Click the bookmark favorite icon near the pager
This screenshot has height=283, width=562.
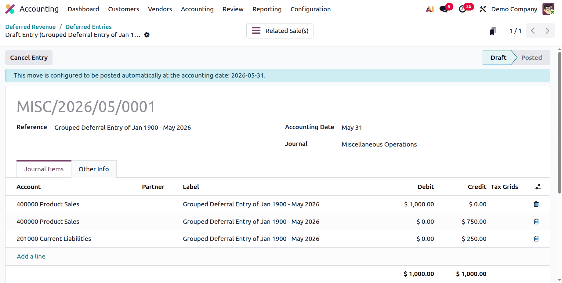(493, 31)
